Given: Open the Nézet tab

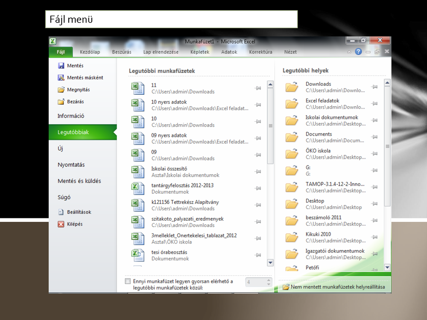Looking at the screenshot, I should (x=290, y=52).
